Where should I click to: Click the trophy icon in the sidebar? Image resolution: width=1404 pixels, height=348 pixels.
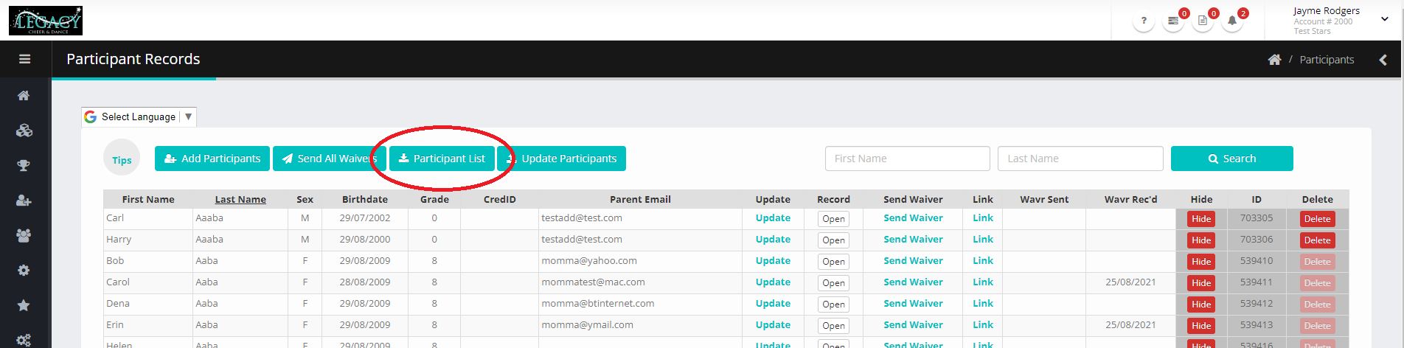pos(24,165)
